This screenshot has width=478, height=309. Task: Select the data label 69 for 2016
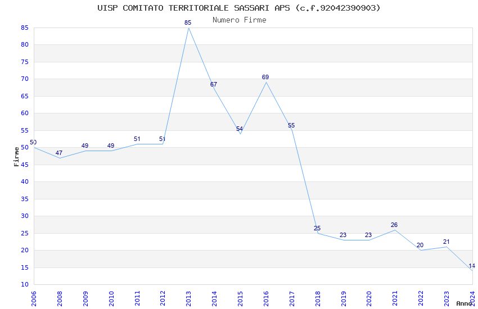(265, 78)
